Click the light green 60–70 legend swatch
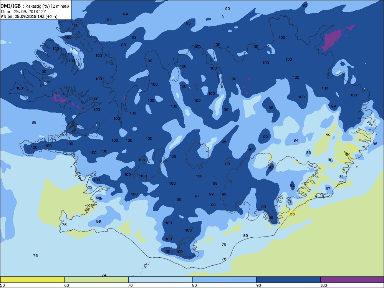 coord(96,280)
